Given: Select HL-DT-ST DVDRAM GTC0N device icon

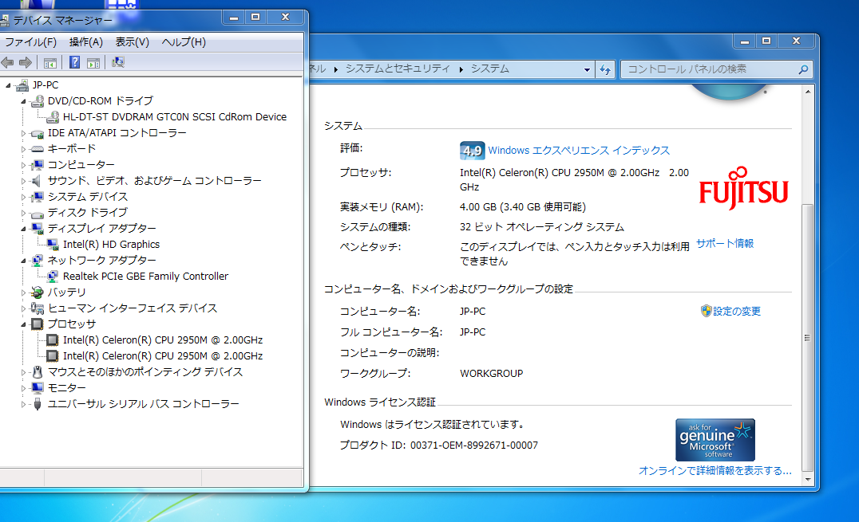Looking at the screenshot, I should [x=53, y=117].
